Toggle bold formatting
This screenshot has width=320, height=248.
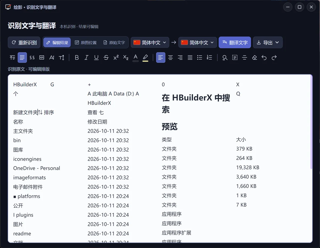click(77, 57)
